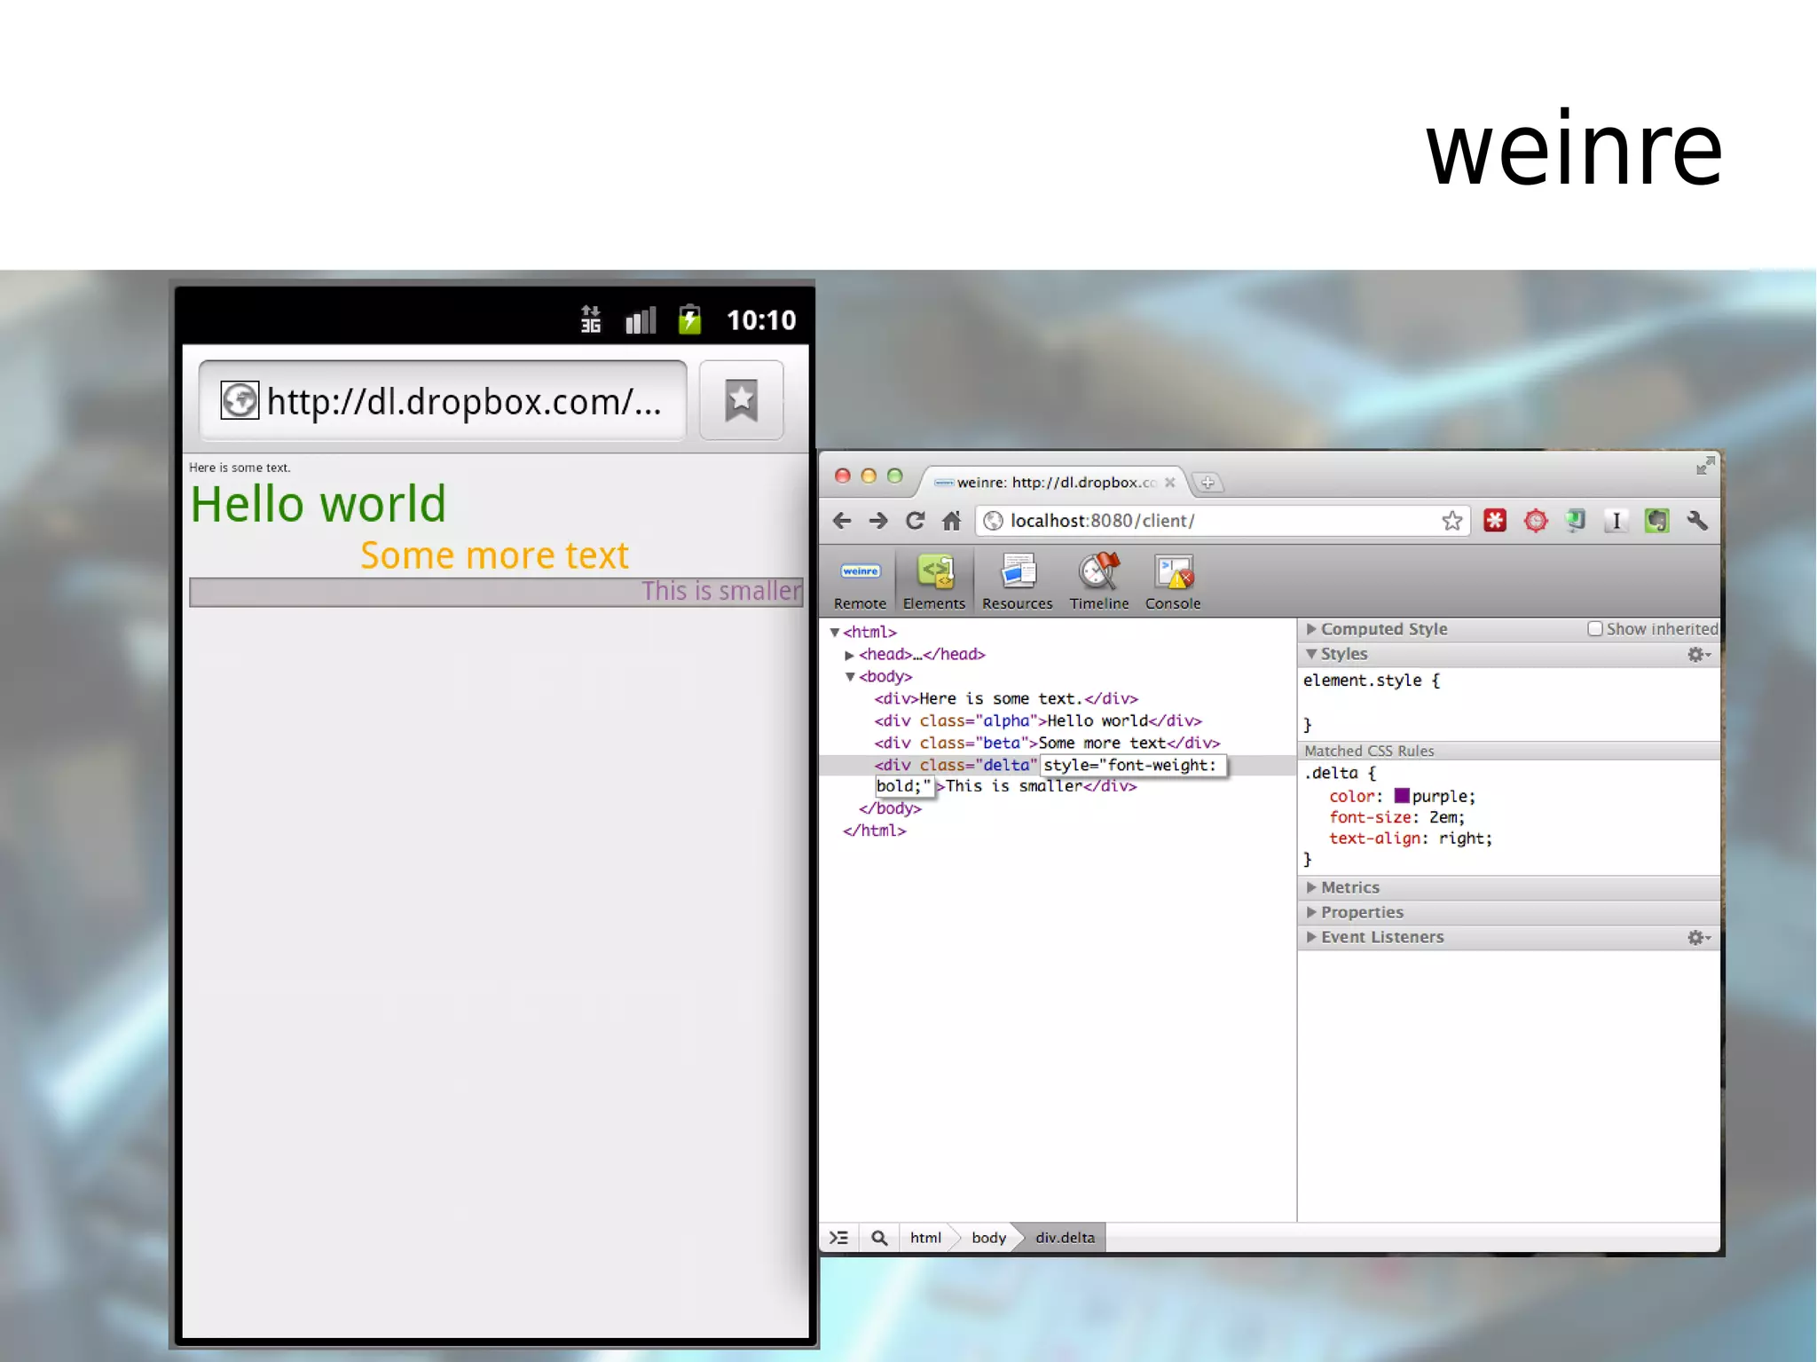Click the purple color swatch
1817x1362 pixels.
click(1402, 796)
